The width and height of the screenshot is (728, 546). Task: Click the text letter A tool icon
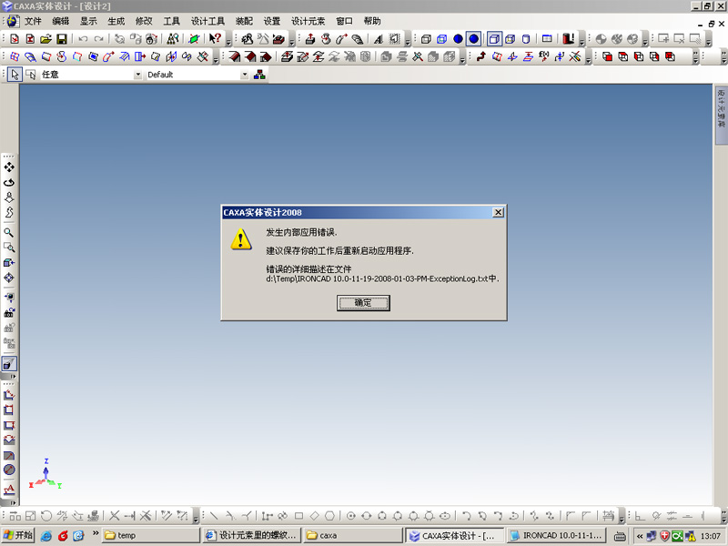point(379,39)
